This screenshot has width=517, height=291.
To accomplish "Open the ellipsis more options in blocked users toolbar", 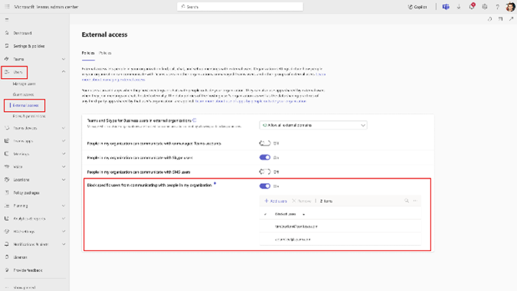I will coord(415,201).
